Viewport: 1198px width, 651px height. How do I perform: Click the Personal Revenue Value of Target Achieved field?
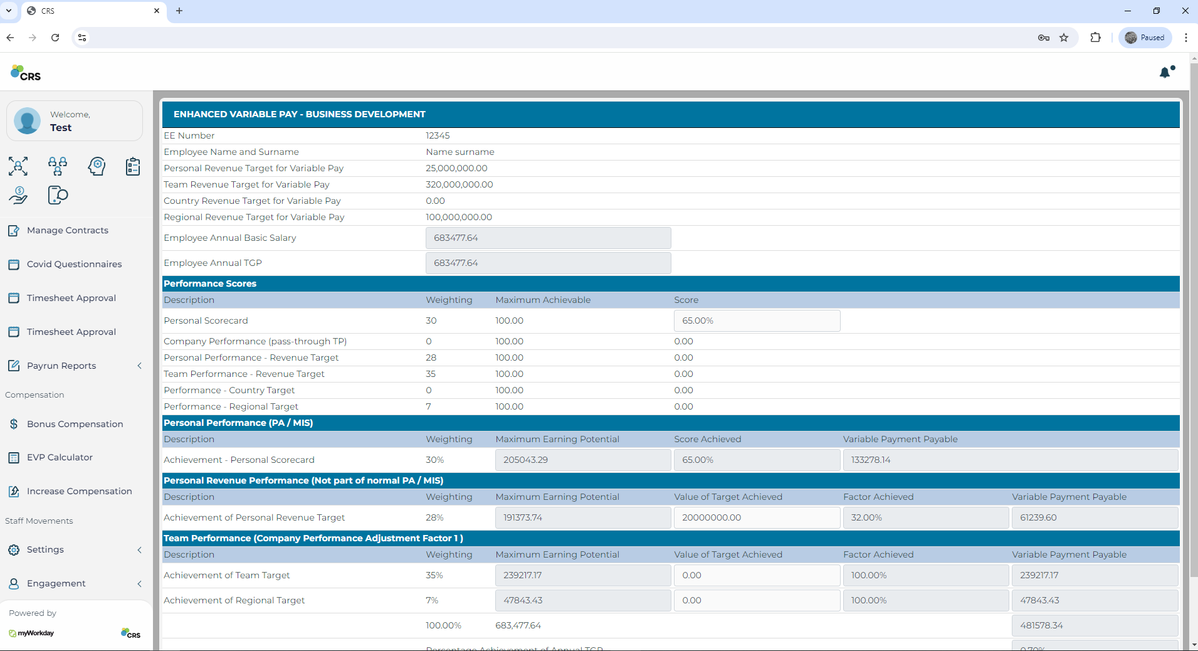click(757, 517)
